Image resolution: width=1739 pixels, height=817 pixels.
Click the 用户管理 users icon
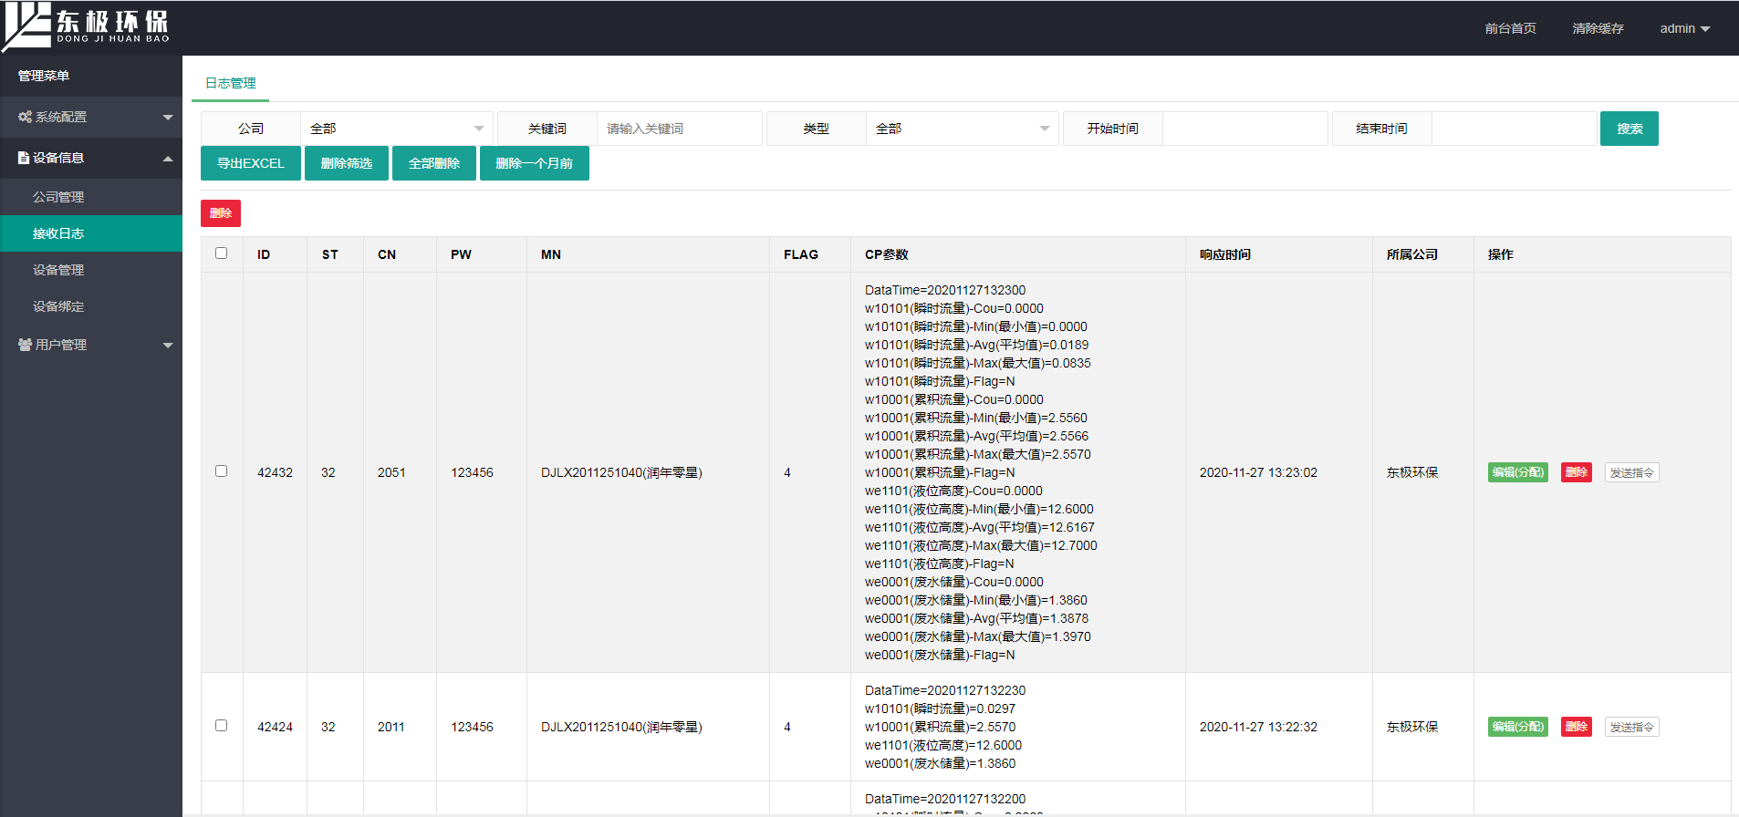tap(25, 345)
